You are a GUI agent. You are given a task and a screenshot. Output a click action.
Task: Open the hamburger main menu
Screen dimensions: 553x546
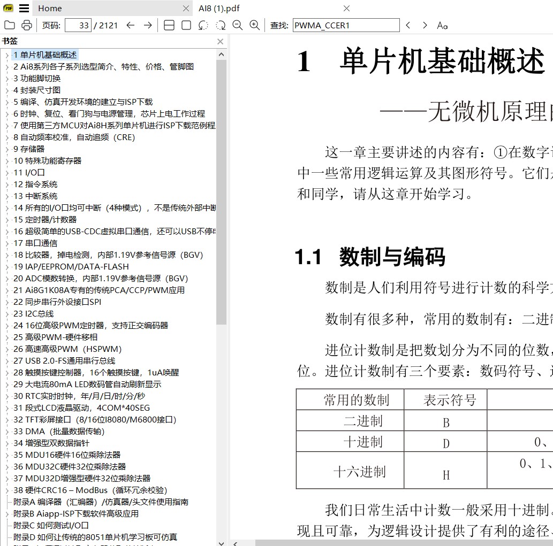[x=24, y=8]
